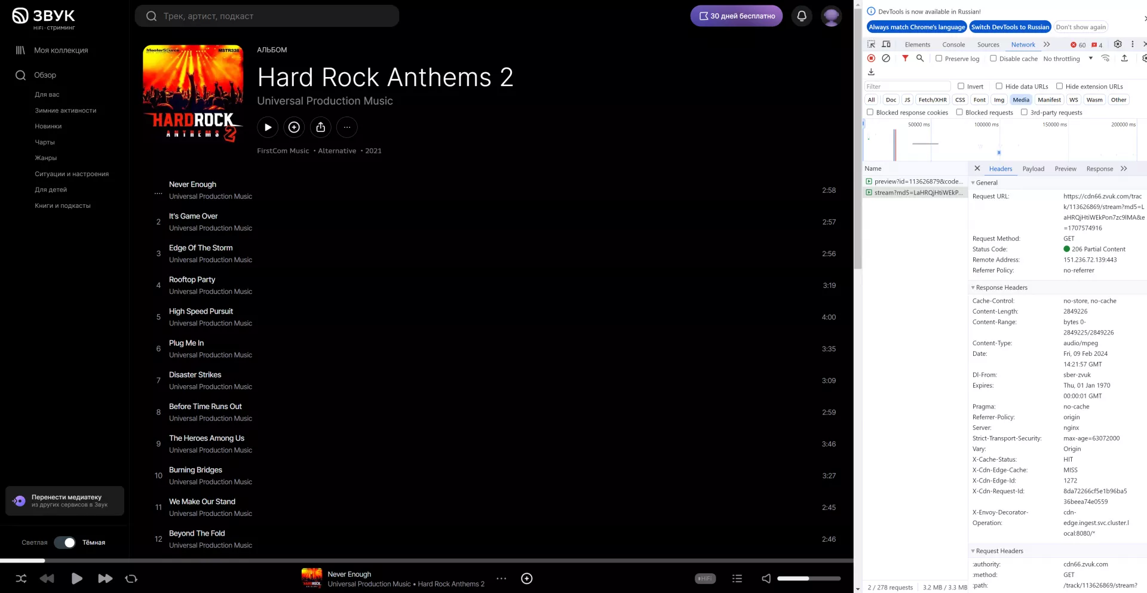Open the user profile avatar
The width and height of the screenshot is (1147, 593).
click(831, 16)
